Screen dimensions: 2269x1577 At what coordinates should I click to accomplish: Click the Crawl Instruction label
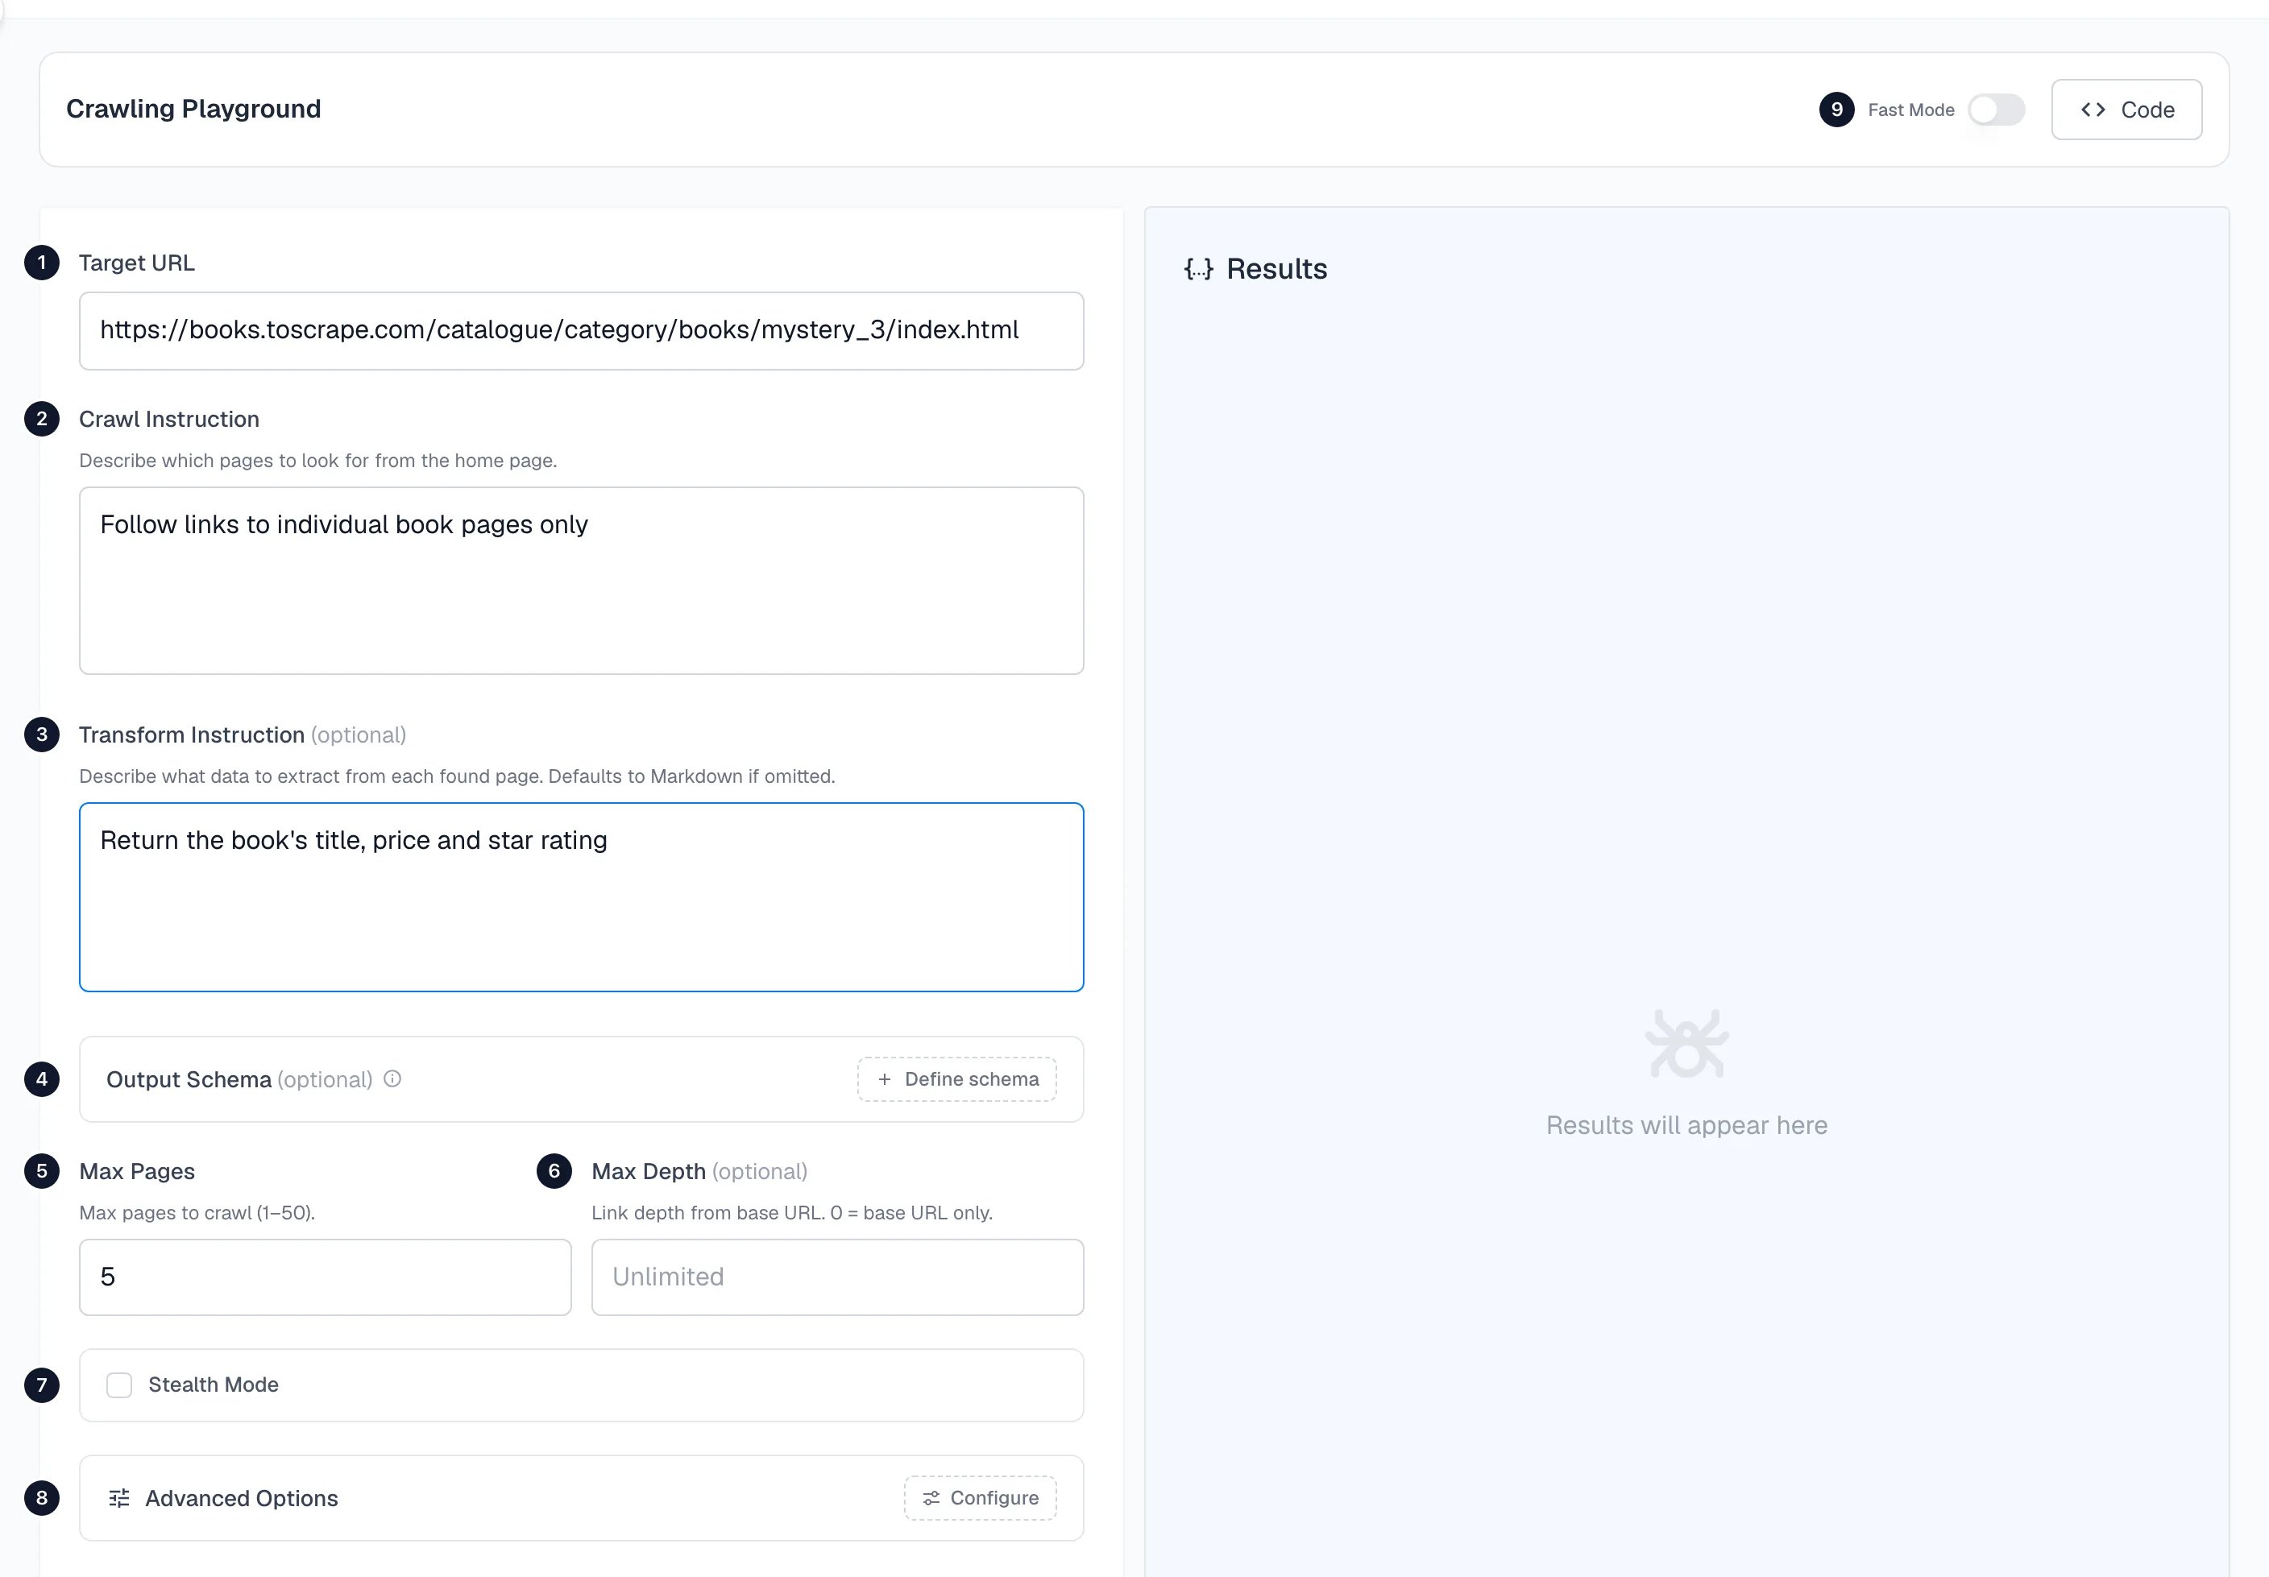point(169,419)
